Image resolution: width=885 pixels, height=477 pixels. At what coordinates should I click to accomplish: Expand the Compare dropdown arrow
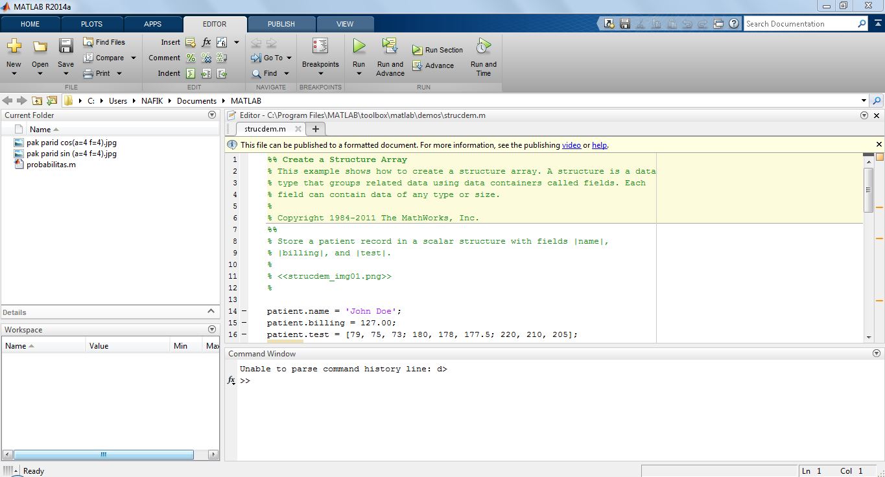134,58
